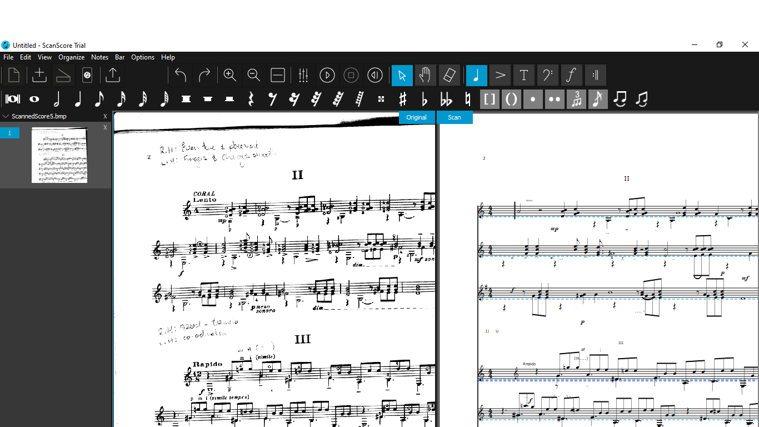The image size is (759, 427).
Task: Click the import file icon with plus sign
Action: click(39, 75)
